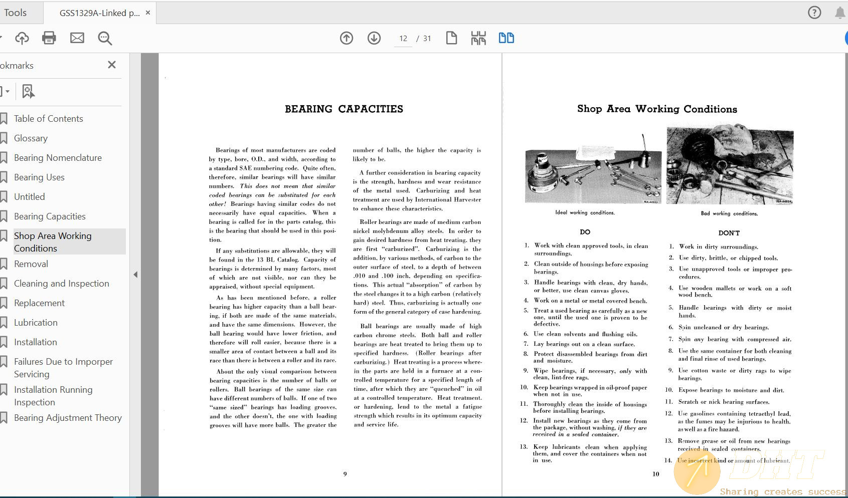Open notifications bell icon

click(840, 13)
